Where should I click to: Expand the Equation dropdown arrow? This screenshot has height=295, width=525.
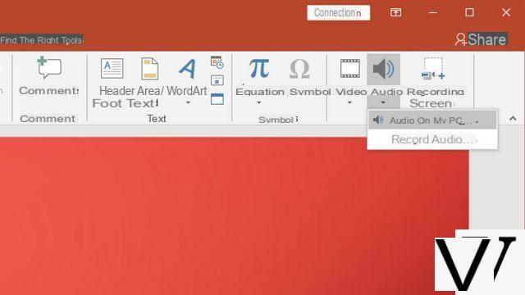(259, 102)
